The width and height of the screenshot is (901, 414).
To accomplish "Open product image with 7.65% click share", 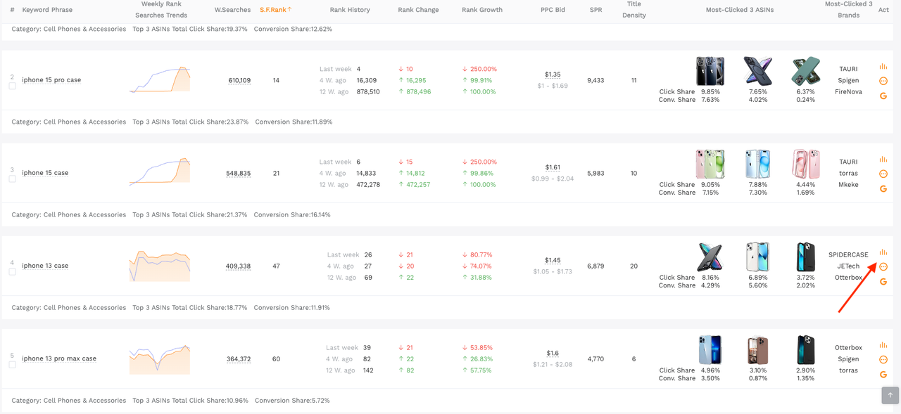I will point(758,72).
